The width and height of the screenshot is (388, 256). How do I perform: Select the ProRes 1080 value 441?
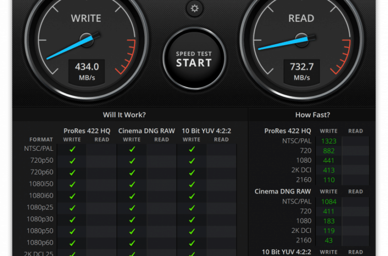point(329,160)
